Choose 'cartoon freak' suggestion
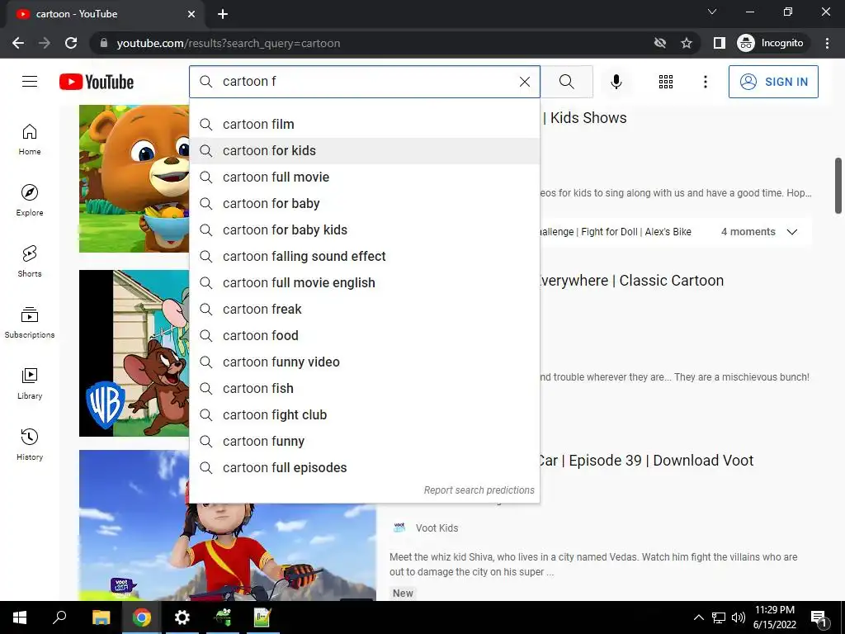Viewport: 845px width, 634px height. (364, 310)
